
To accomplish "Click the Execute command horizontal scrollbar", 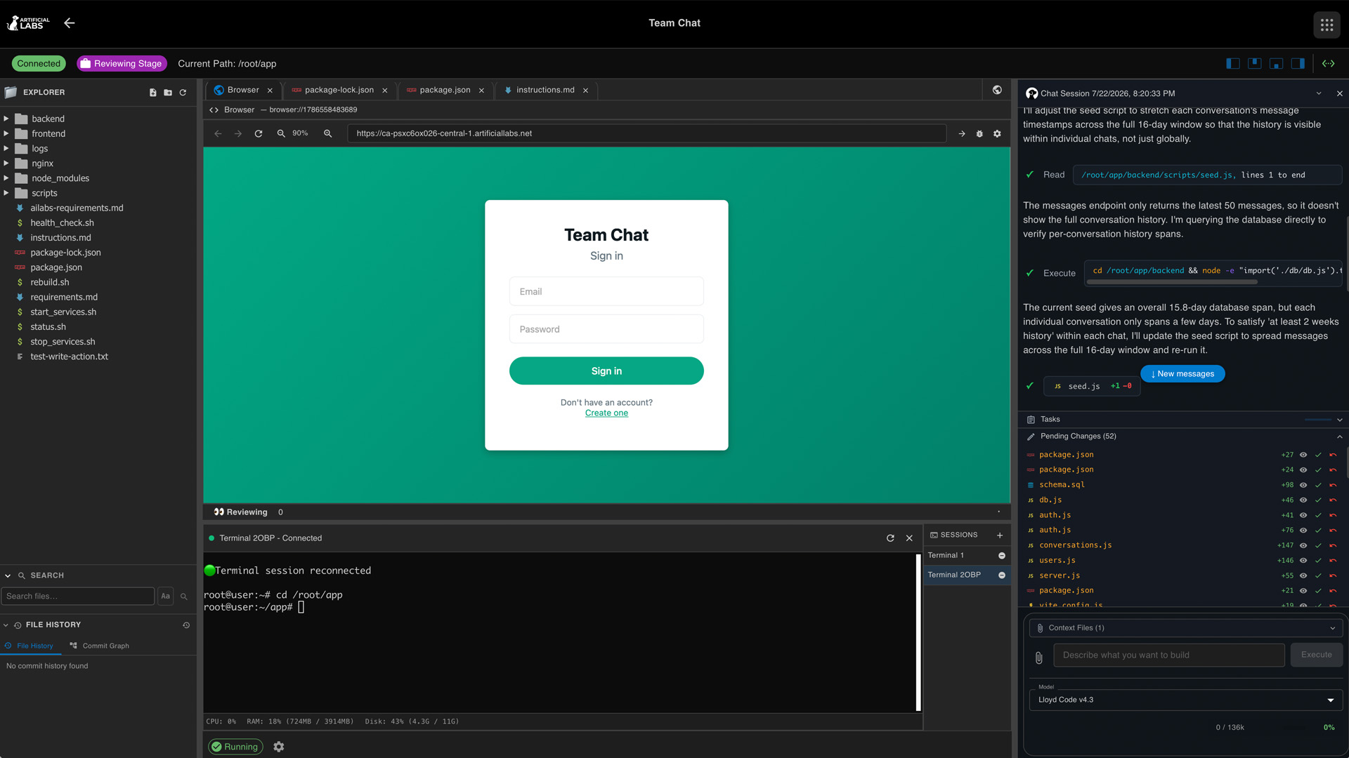I will pyautogui.click(x=1172, y=283).
